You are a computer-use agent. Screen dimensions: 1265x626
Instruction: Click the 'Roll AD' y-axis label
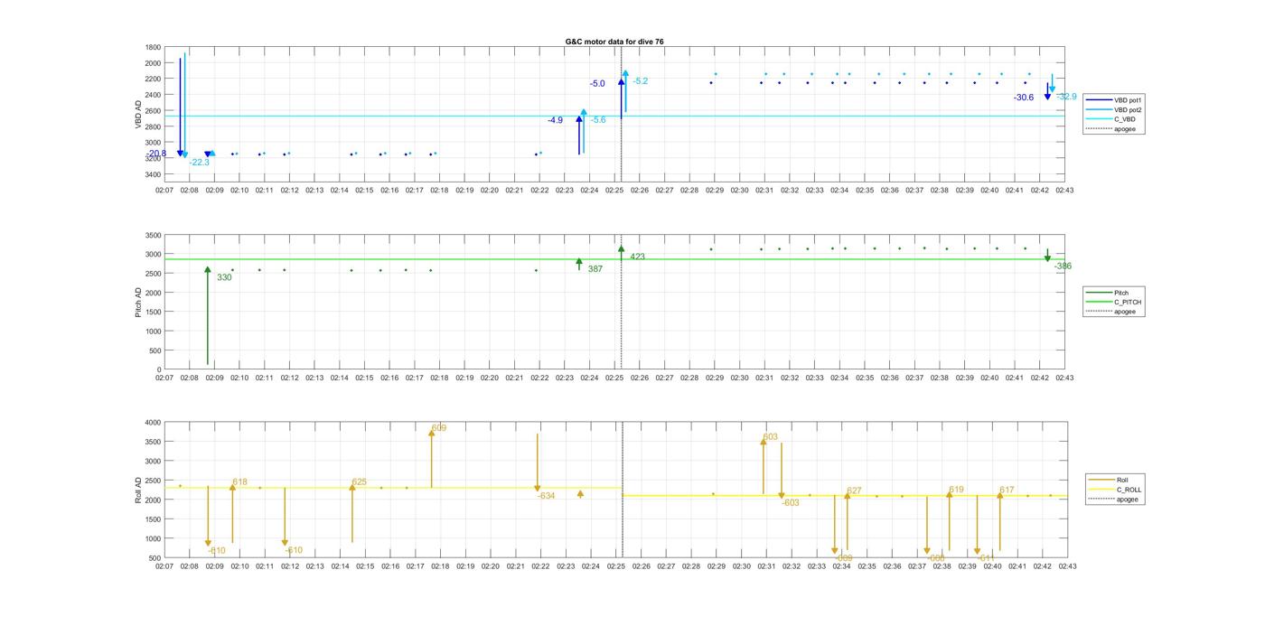click(x=138, y=490)
